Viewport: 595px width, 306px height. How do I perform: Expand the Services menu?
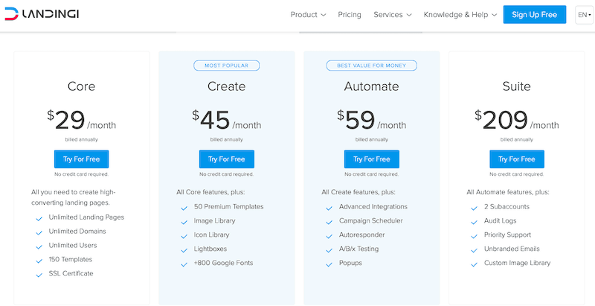393,15
